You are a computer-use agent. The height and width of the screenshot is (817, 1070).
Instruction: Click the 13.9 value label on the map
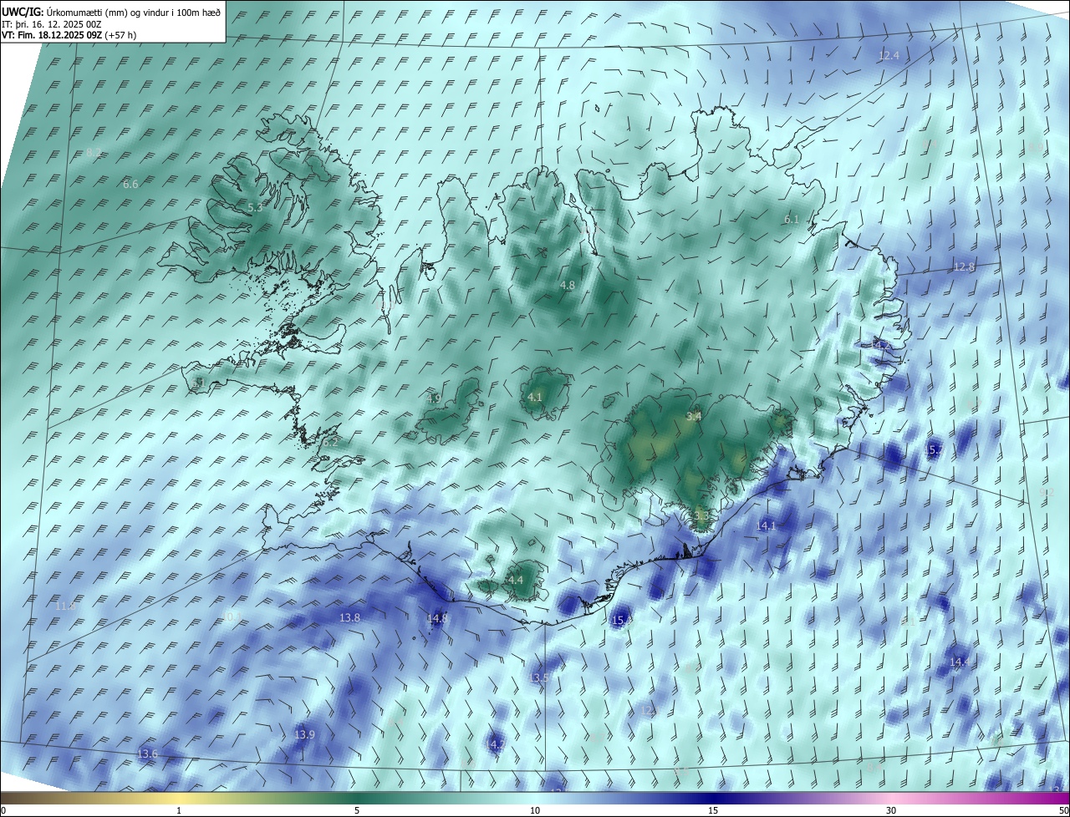tap(304, 734)
